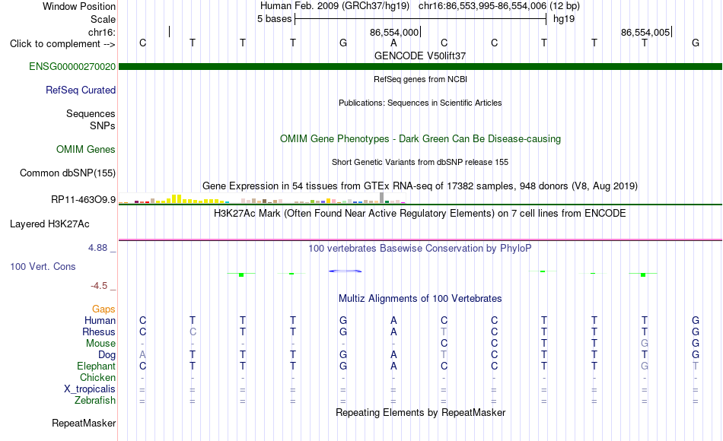
Task: Click the 'Gene Expression in 54 tissues' title
Action: coord(420,186)
